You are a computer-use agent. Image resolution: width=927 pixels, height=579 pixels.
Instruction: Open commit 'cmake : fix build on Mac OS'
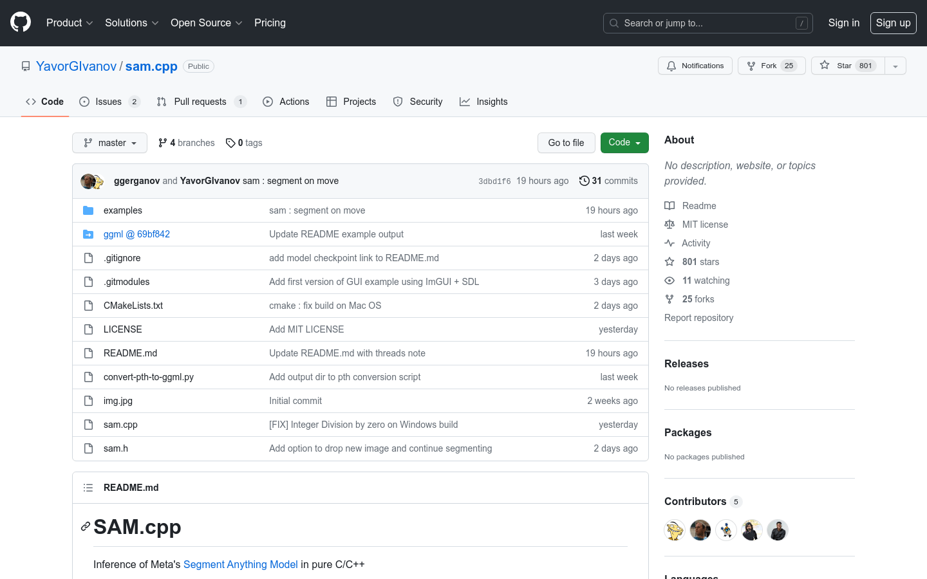point(325,306)
